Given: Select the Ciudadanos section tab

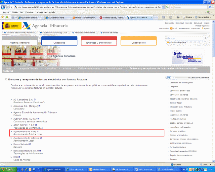Looking at the screenshot, I should tap(59, 41).
